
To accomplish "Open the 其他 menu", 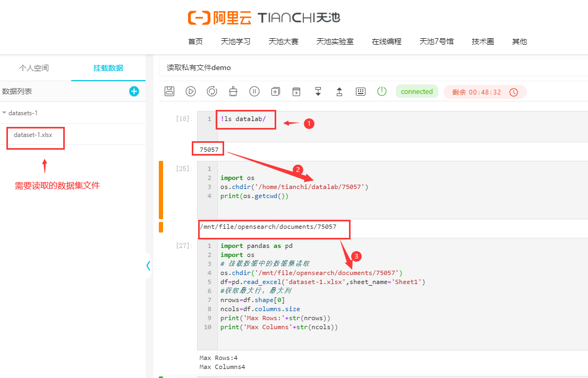I will [x=519, y=41].
